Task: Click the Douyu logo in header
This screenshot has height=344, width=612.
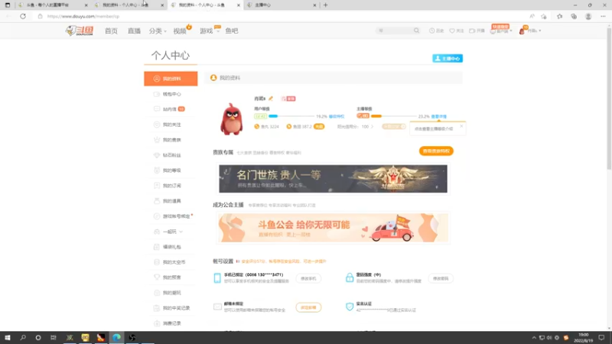Action: 80,31
